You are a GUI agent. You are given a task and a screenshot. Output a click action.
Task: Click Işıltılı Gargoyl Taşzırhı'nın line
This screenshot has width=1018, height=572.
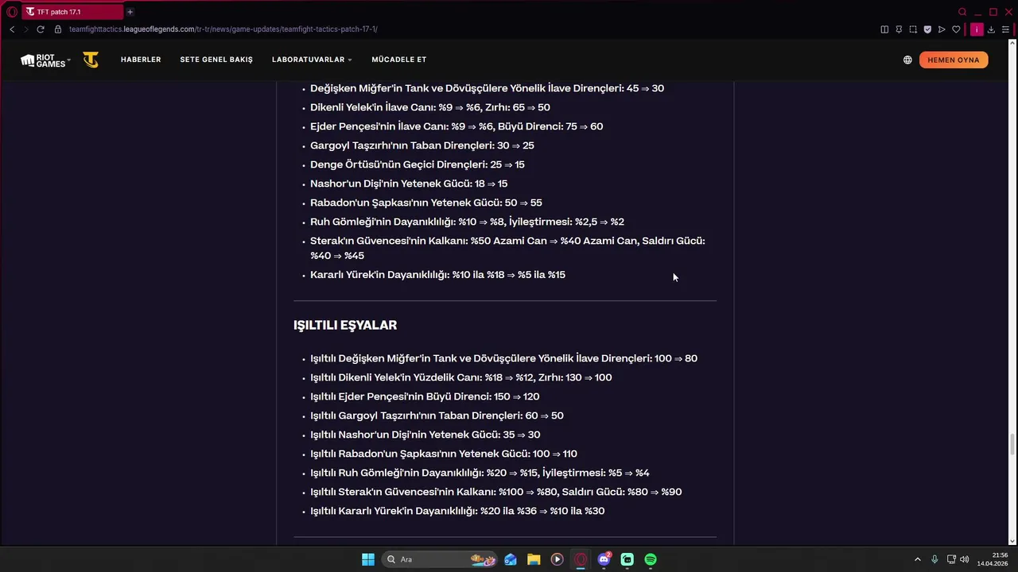437,415
